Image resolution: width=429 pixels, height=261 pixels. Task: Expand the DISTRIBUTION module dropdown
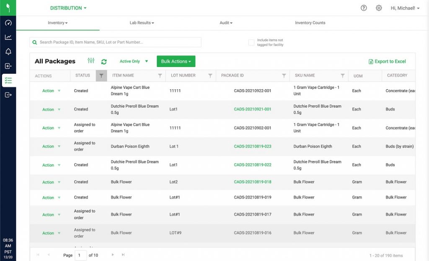click(68, 8)
